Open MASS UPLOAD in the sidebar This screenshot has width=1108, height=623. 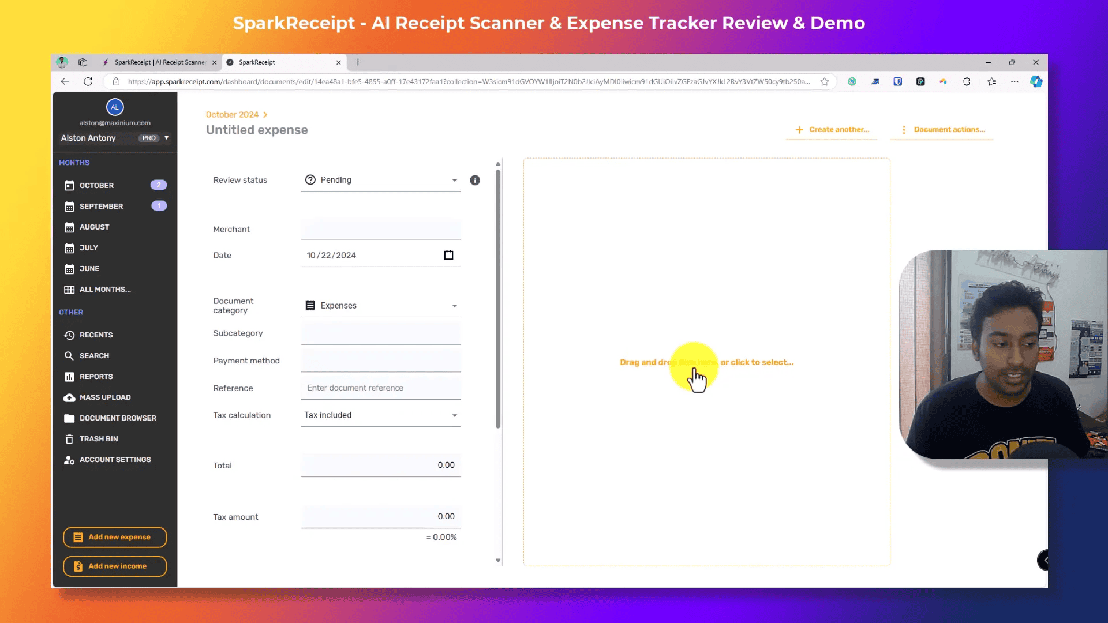pyautogui.click(x=115, y=397)
